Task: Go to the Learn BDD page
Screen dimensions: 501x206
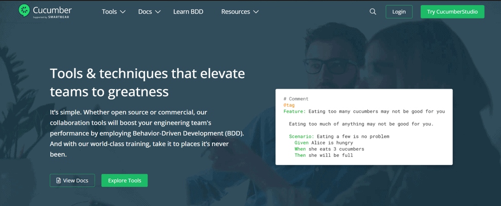Action: pyautogui.click(x=188, y=12)
